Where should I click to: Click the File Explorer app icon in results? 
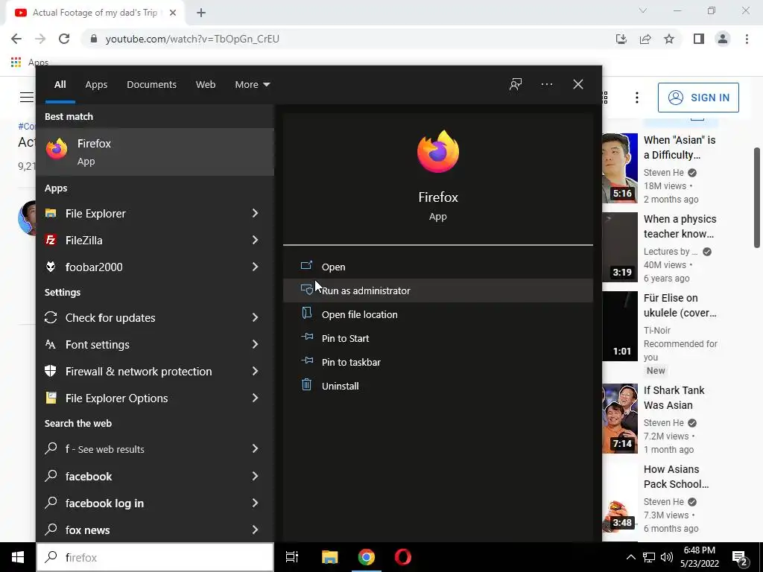coord(51,213)
